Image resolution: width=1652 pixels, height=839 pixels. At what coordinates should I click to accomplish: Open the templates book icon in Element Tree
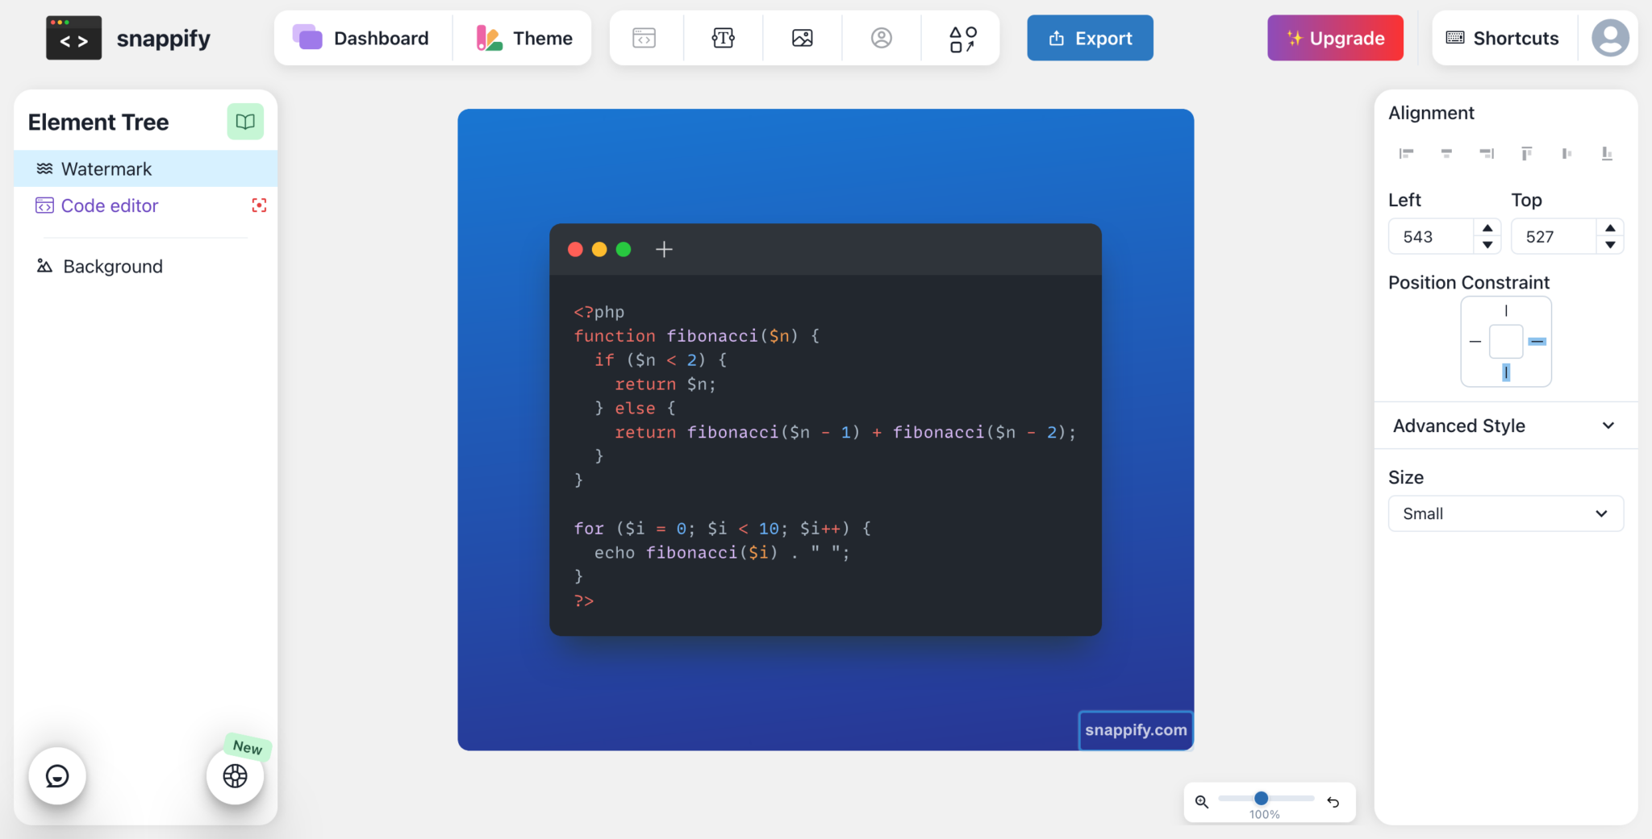[x=244, y=121]
